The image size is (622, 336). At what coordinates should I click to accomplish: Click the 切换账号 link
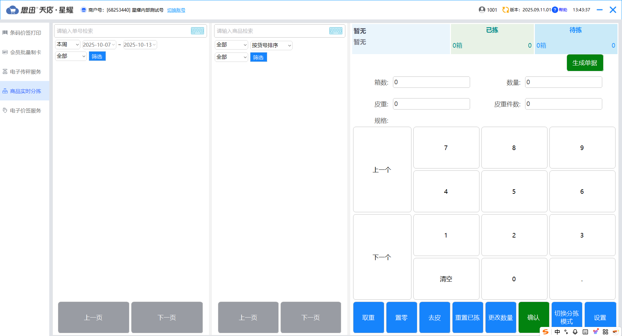coord(176,10)
